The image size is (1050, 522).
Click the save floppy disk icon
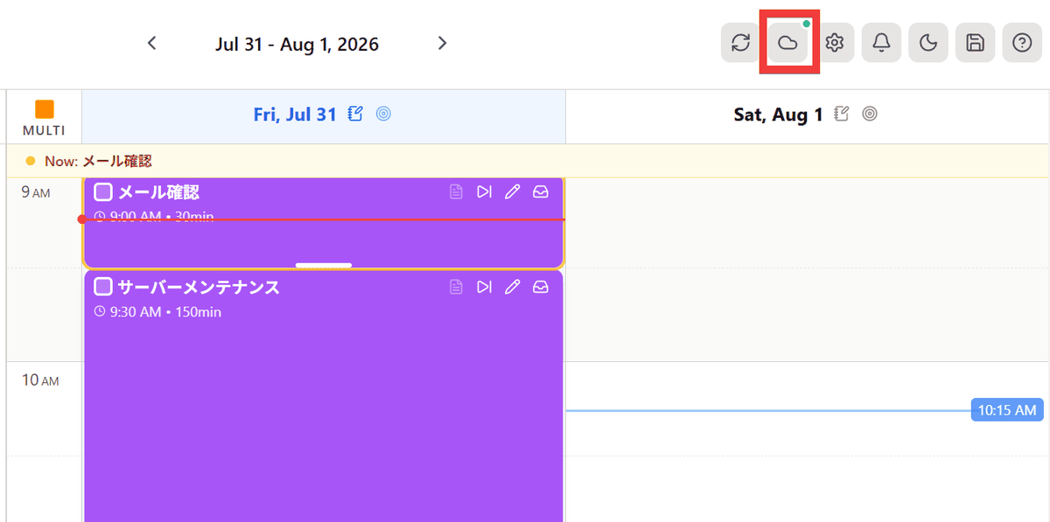(976, 43)
